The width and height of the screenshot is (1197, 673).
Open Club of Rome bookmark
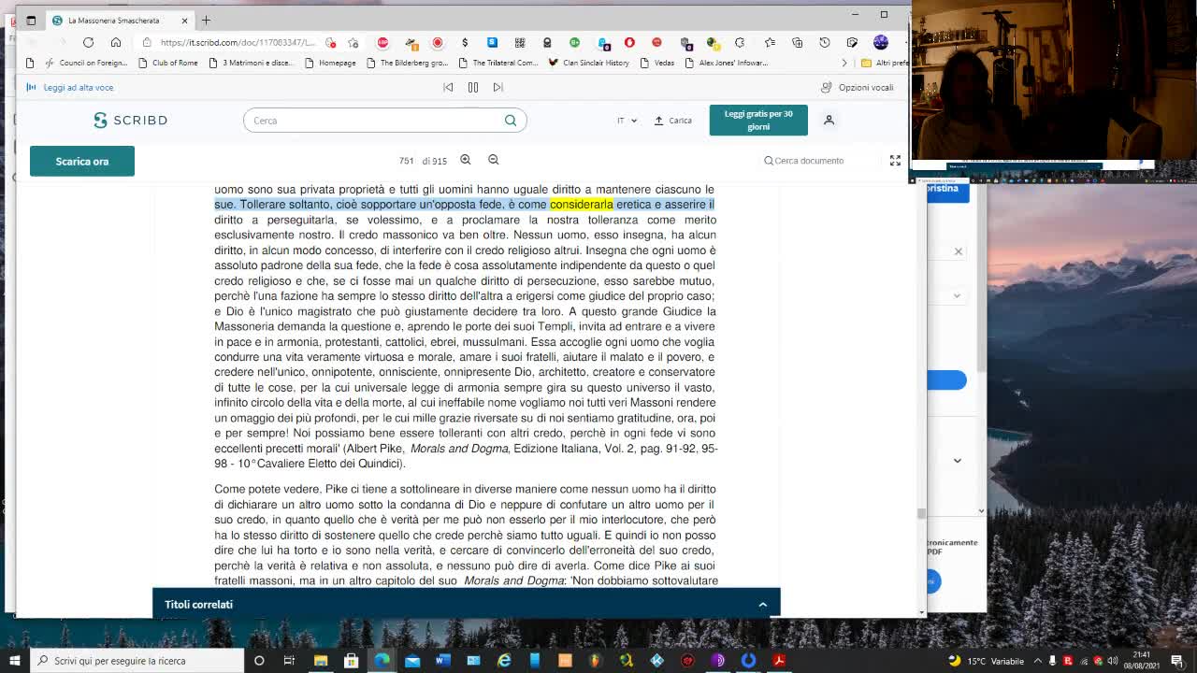tap(168, 63)
